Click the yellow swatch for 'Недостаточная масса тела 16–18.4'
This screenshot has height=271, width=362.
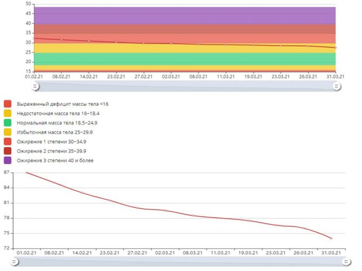(7, 113)
